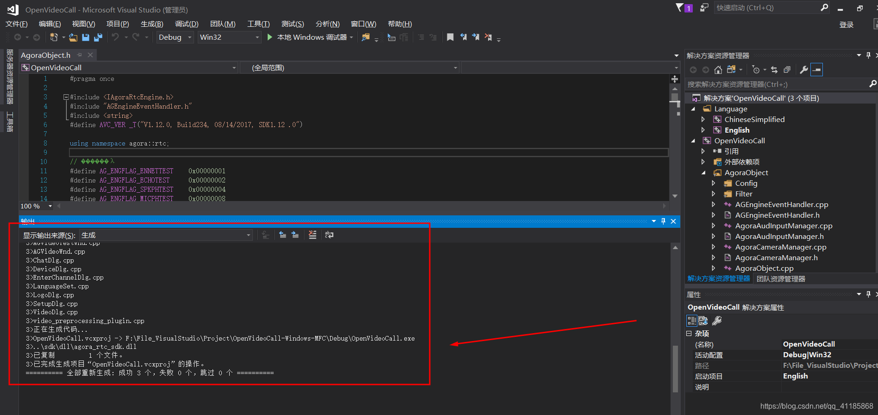Collapse the Language folder node

[693, 109]
